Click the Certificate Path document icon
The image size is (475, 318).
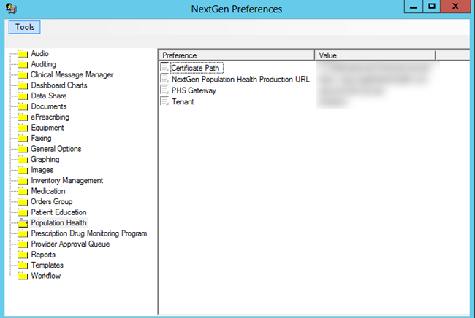coord(164,67)
